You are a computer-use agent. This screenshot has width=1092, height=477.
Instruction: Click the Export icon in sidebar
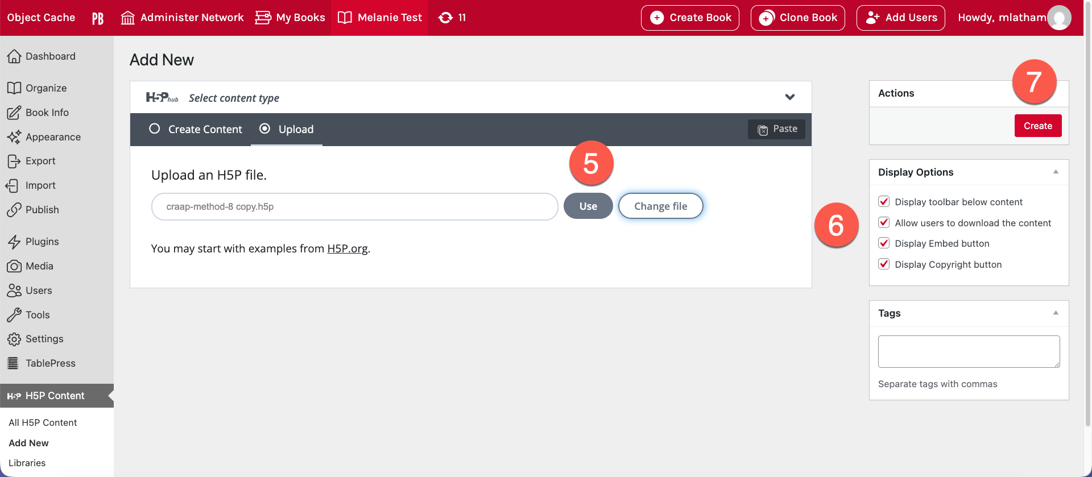coord(14,161)
